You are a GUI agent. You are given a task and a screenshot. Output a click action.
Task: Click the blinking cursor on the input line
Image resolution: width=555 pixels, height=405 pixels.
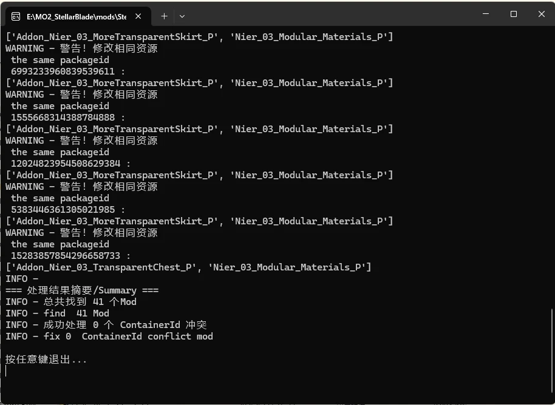coord(5,371)
